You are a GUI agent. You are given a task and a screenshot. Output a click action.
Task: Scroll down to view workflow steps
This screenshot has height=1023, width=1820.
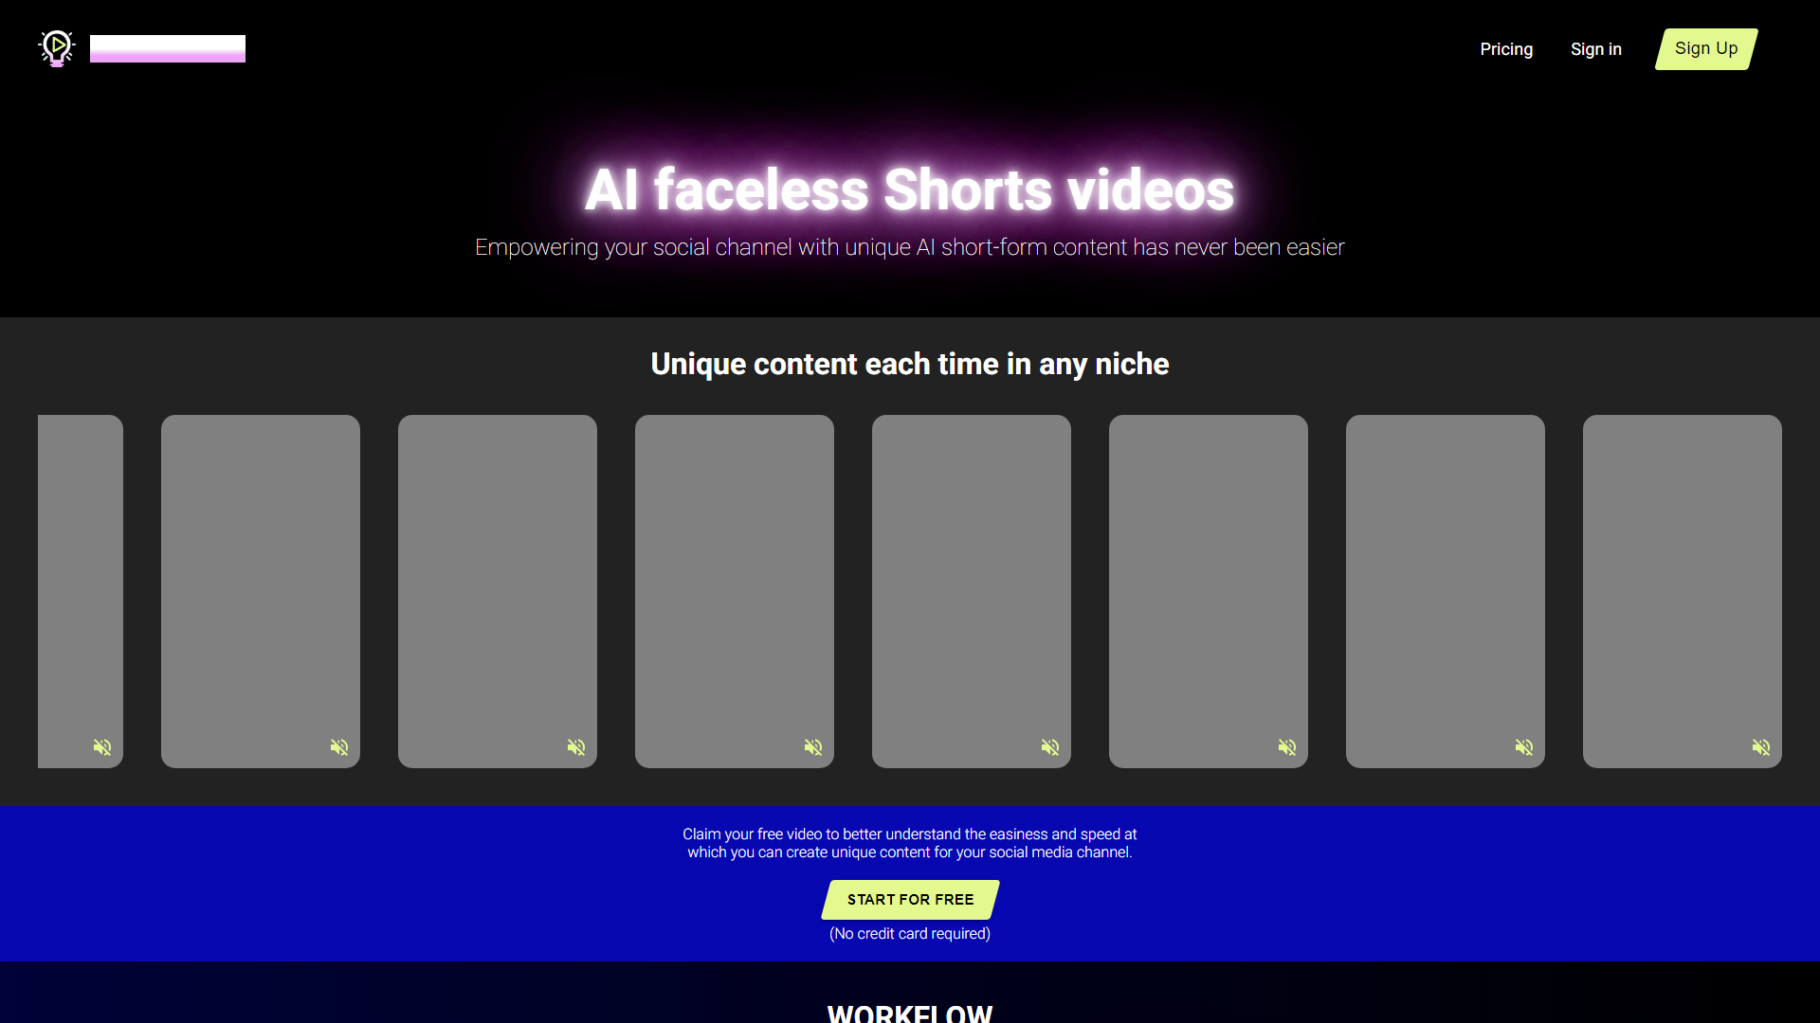tap(909, 1013)
